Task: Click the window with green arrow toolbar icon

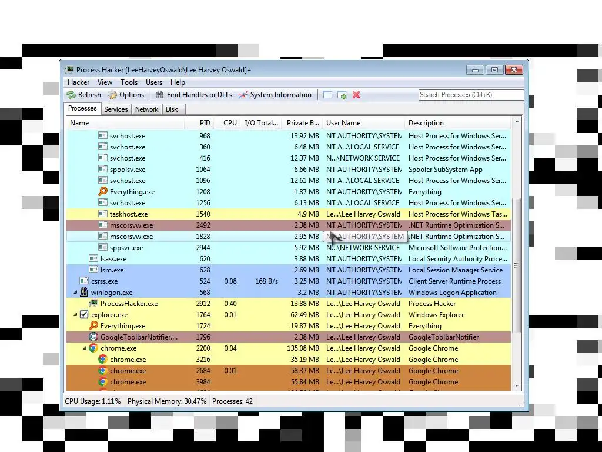Action: tap(342, 95)
